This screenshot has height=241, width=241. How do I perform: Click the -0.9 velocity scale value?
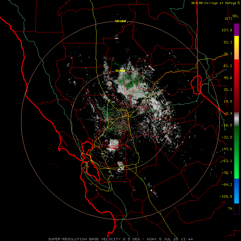click(x=228, y=114)
